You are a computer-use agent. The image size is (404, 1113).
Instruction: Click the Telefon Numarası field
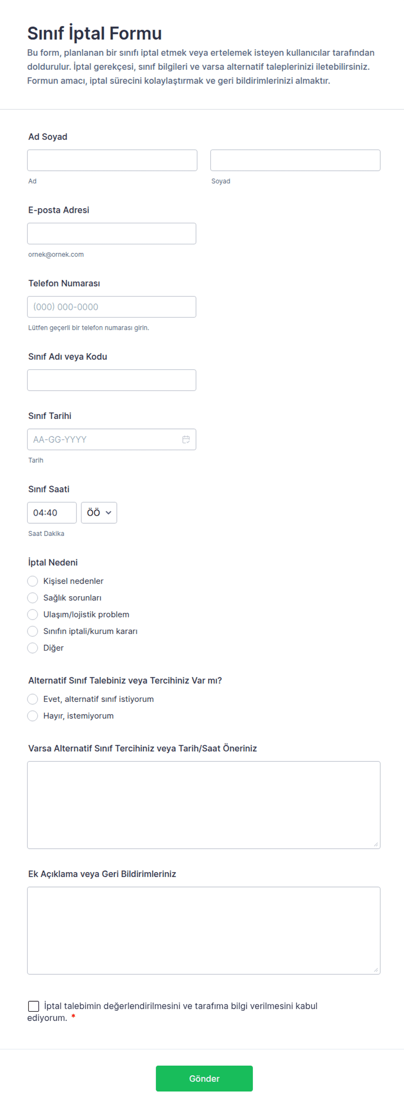coord(111,306)
